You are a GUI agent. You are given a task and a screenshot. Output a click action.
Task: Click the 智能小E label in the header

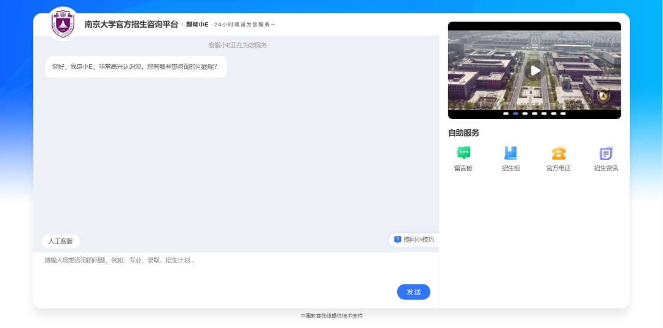(x=197, y=25)
